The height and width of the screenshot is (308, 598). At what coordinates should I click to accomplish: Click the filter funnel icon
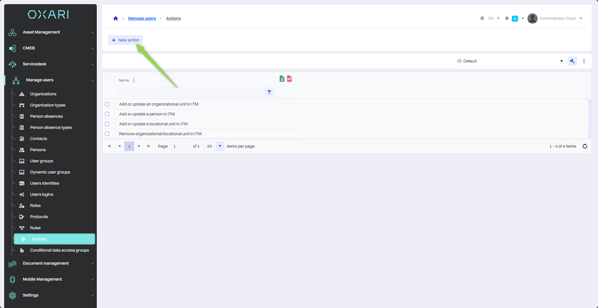click(x=269, y=92)
